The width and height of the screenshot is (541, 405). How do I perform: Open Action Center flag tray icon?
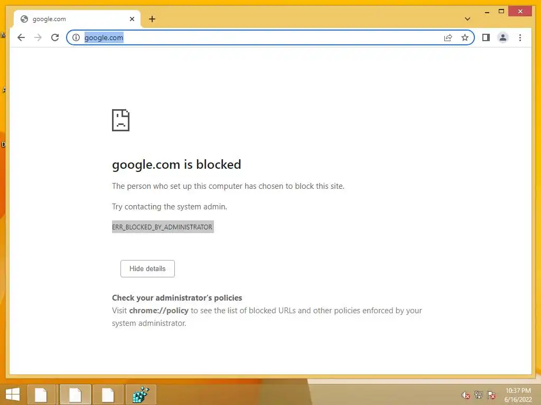(x=491, y=395)
